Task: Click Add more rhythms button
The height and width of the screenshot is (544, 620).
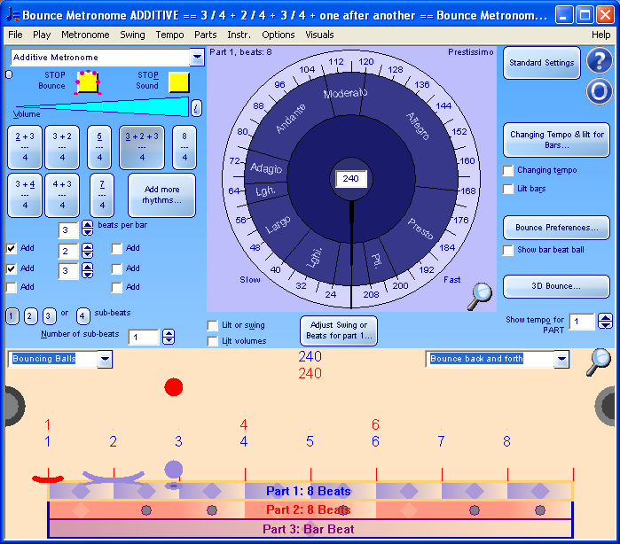Action: tap(161, 195)
